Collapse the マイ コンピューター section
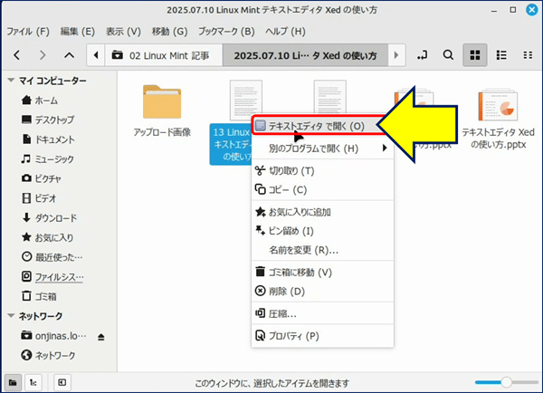543x393 pixels. pyautogui.click(x=11, y=81)
